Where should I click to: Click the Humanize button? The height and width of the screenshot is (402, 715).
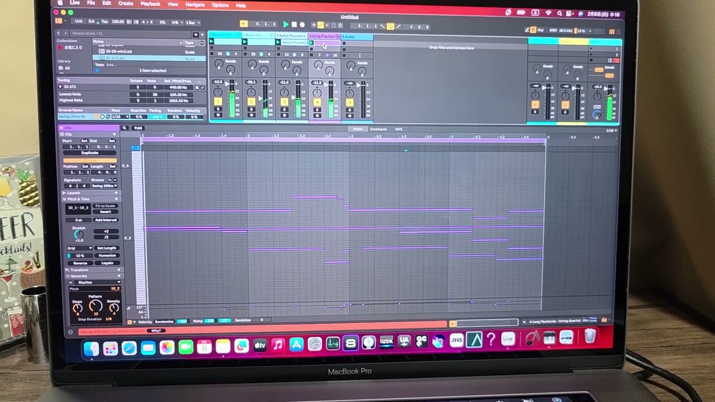click(x=107, y=255)
